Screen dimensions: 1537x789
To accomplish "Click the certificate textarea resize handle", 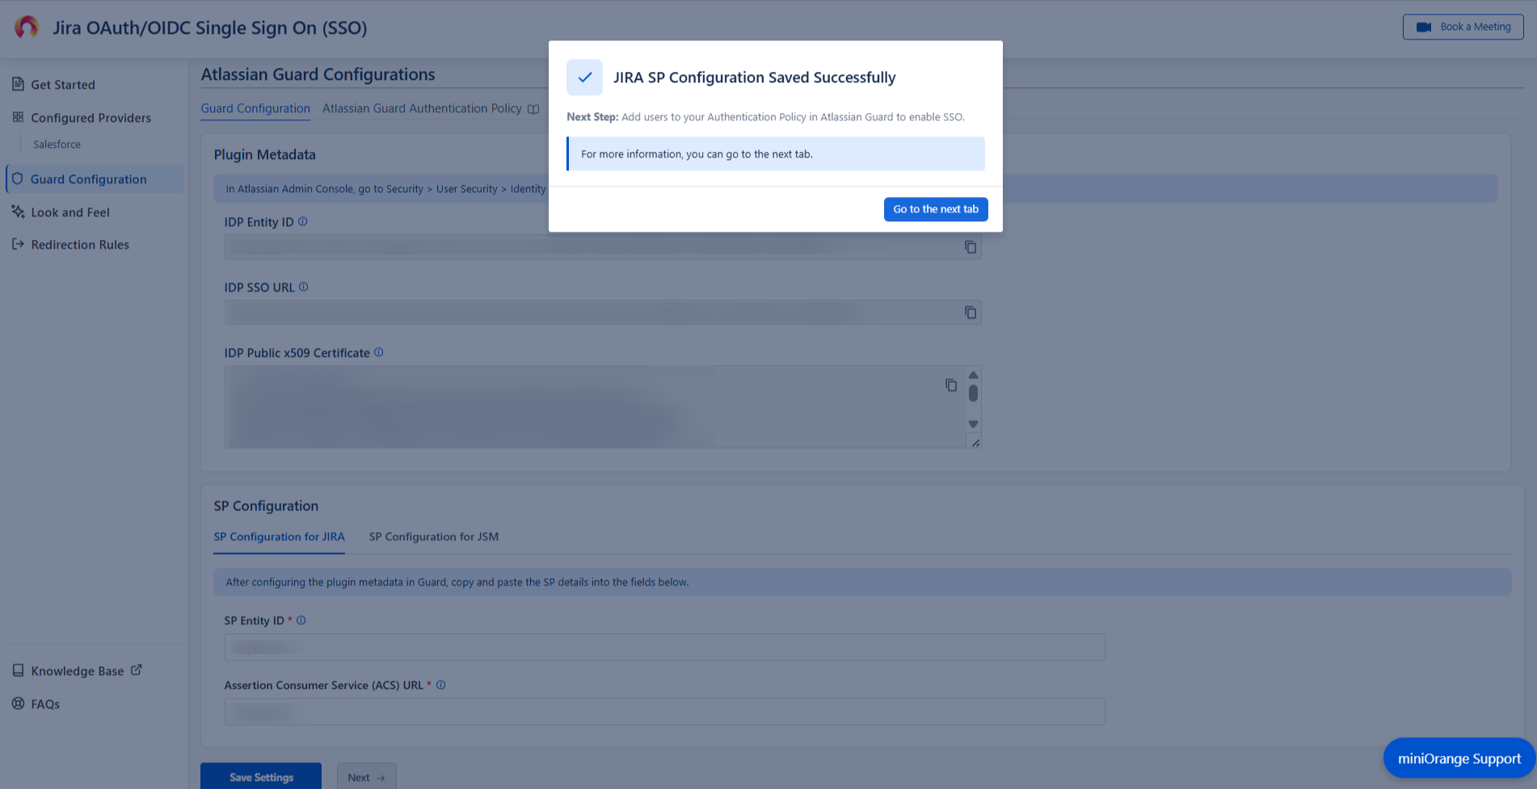I will coord(975,442).
